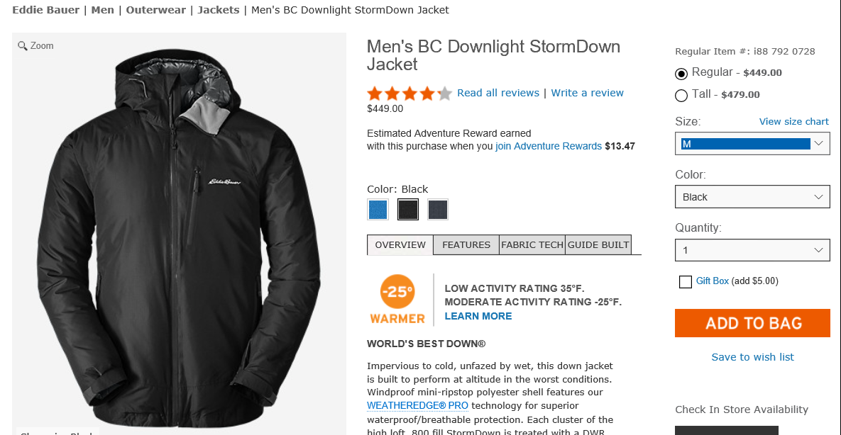Show the Guide Built tab
The width and height of the screenshot is (841, 435).
coord(598,245)
